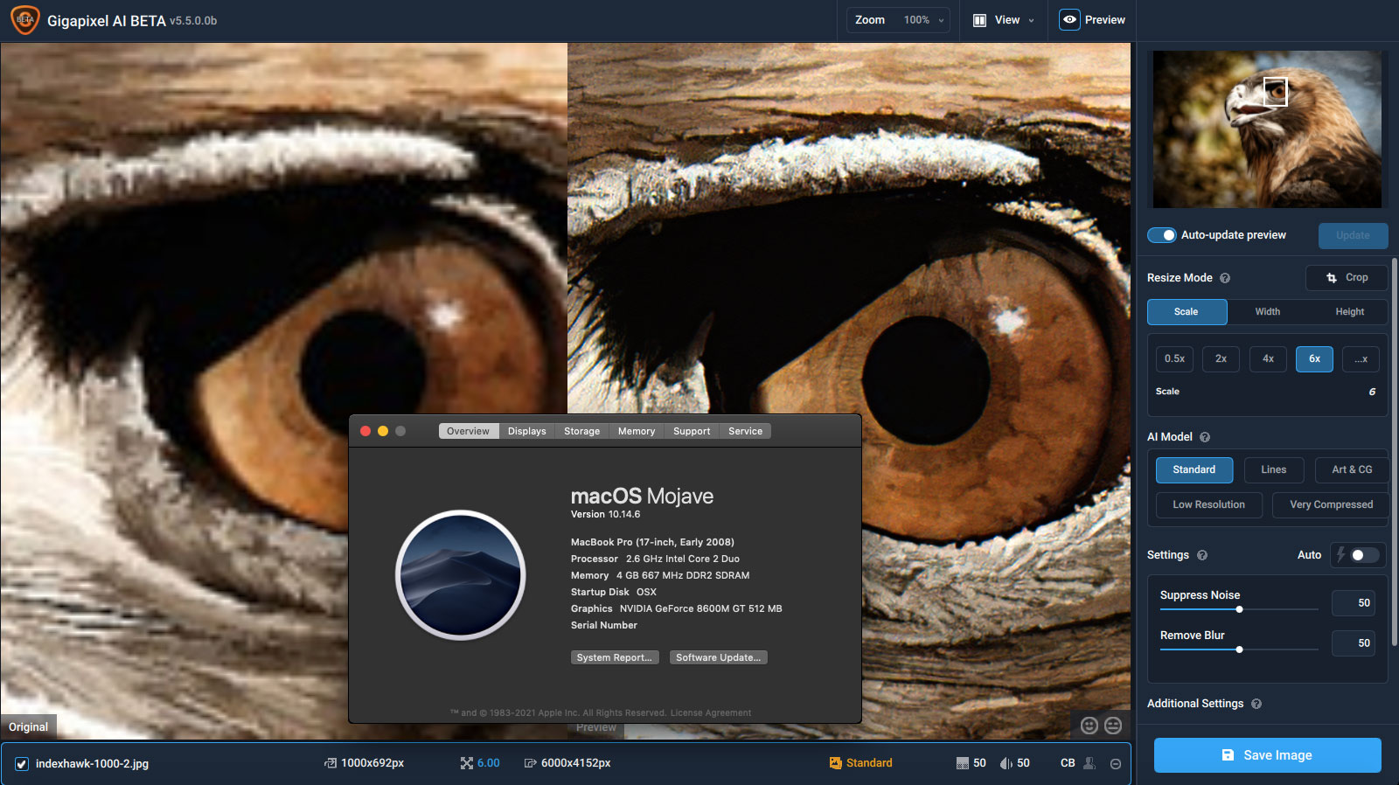Click the neutral face feedback icon

(x=1113, y=726)
